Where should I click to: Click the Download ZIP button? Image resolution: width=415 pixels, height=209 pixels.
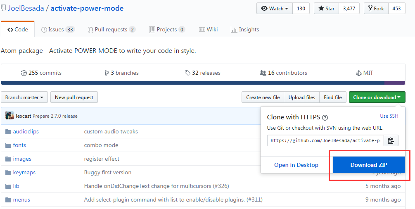[369, 165]
